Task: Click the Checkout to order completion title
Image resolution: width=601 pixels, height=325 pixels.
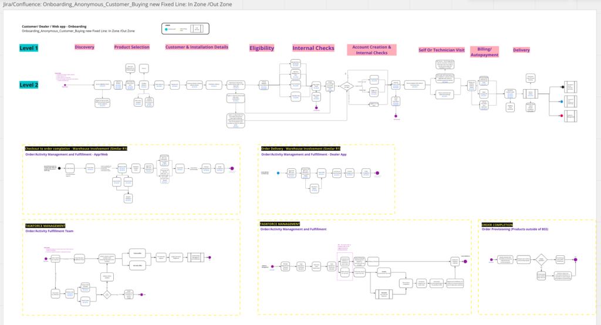Action: tap(76, 149)
